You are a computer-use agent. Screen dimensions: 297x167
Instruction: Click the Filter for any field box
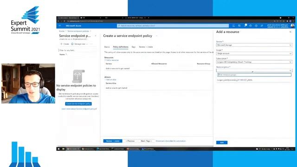(x=77, y=51)
